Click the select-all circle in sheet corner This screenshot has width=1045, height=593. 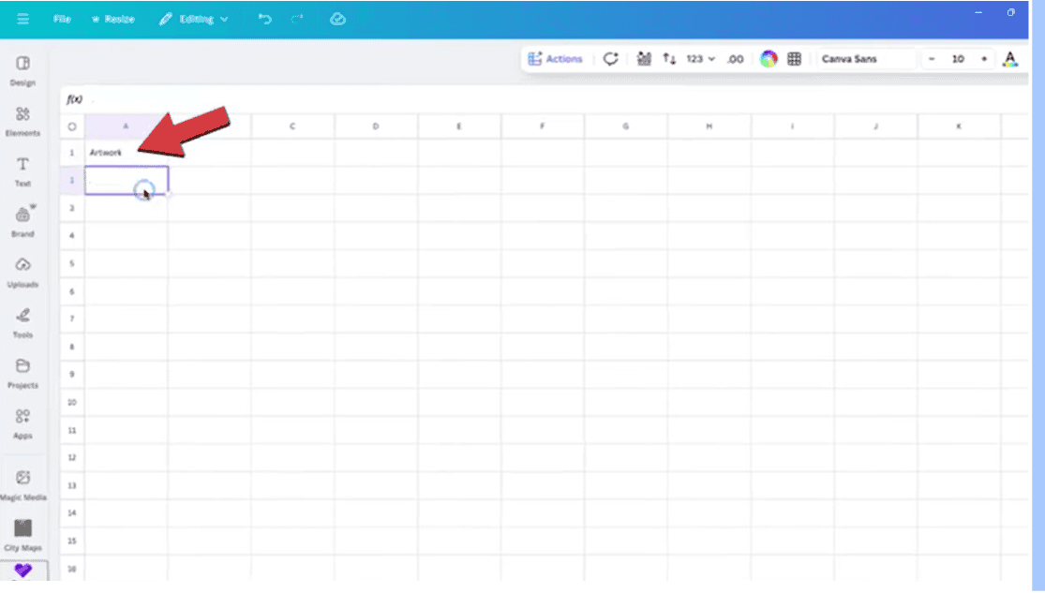(72, 126)
